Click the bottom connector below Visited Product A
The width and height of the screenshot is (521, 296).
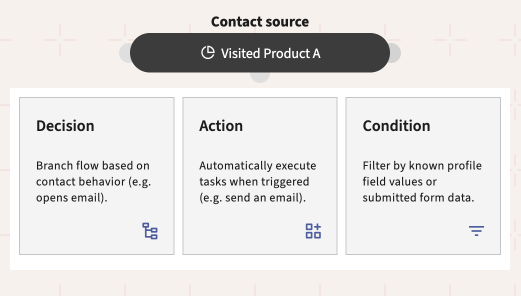(x=260, y=77)
